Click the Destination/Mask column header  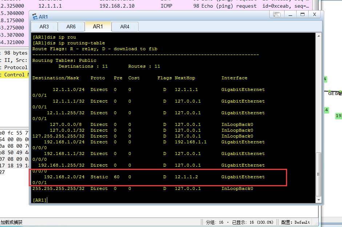pos(56,78)
